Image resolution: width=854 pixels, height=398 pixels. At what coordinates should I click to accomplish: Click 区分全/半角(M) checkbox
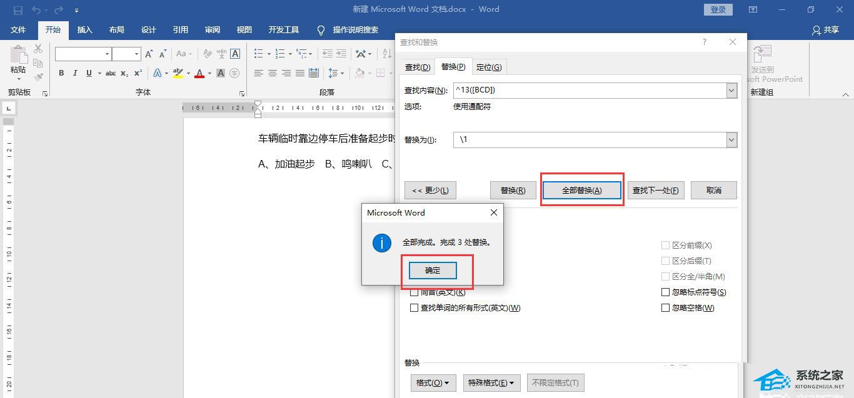coord(665,277)
